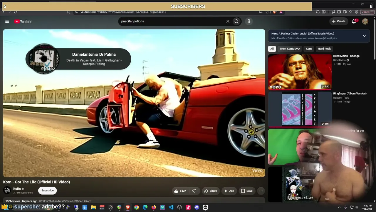Screen dimensions: 376x212
Task: Click the Blind Melon channel name
Action: click(339, 60)
